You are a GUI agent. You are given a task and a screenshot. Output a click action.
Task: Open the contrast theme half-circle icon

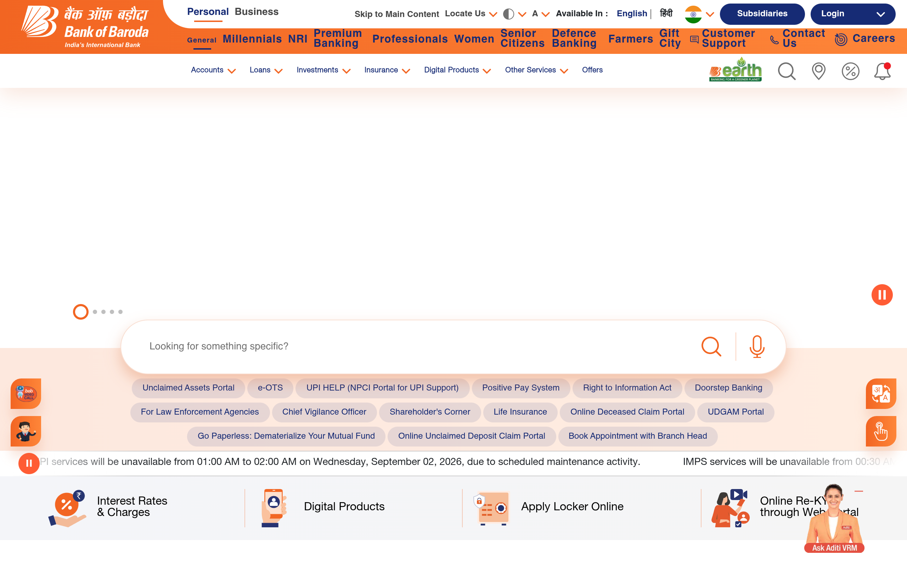(x=508, y=14)
